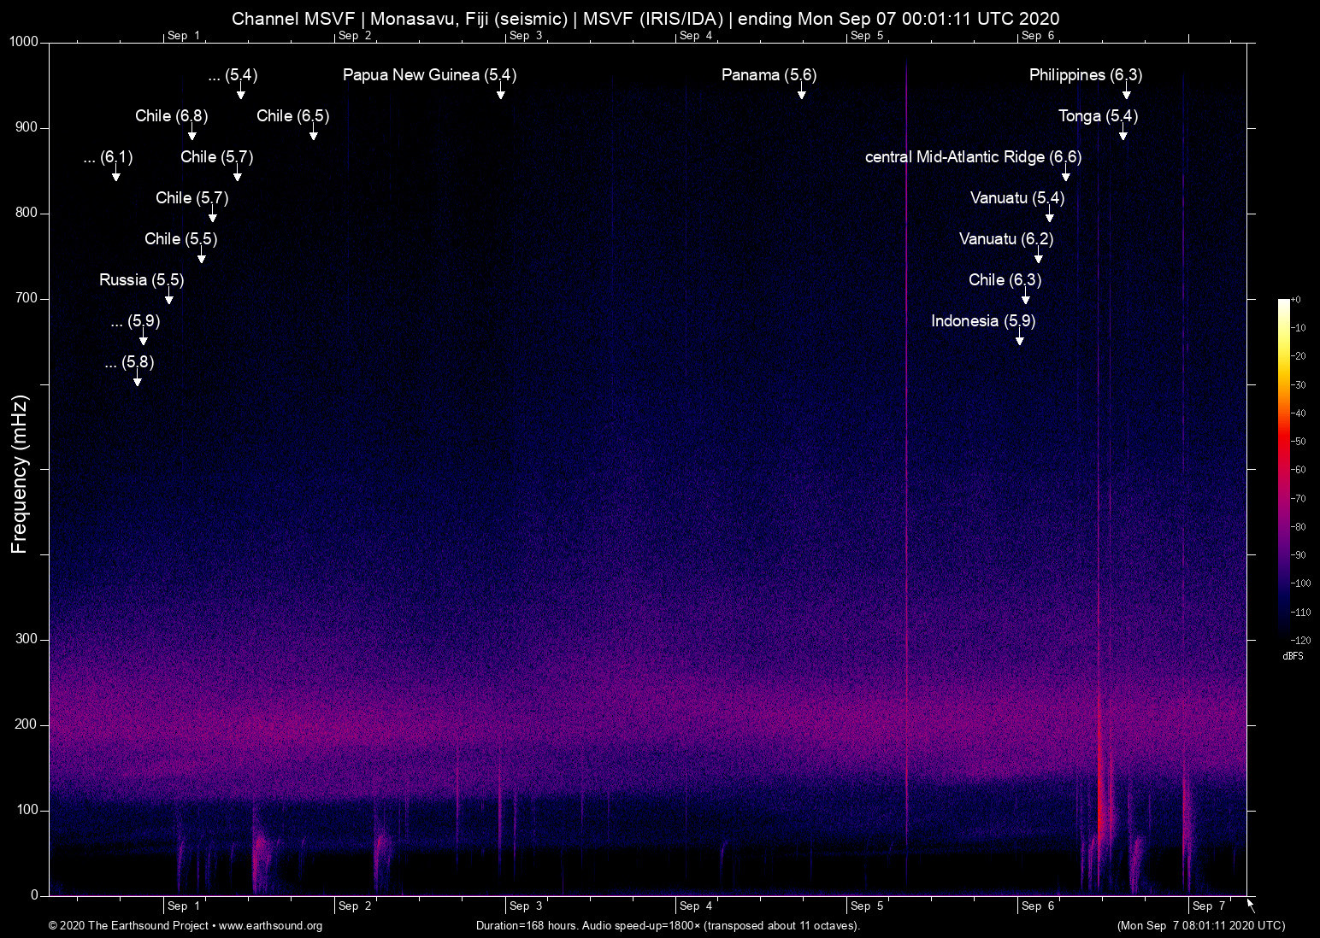Viewport: 1320px width, 938px height.
Task: Select the Chile (5.5) earthquake label
Action: pyautogui.click(x=180, y=239)
